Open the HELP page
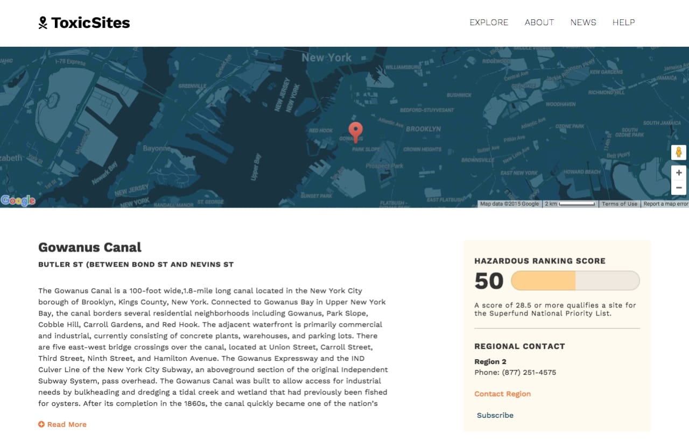This screenshot has height=443, width=689. [623, 23]
